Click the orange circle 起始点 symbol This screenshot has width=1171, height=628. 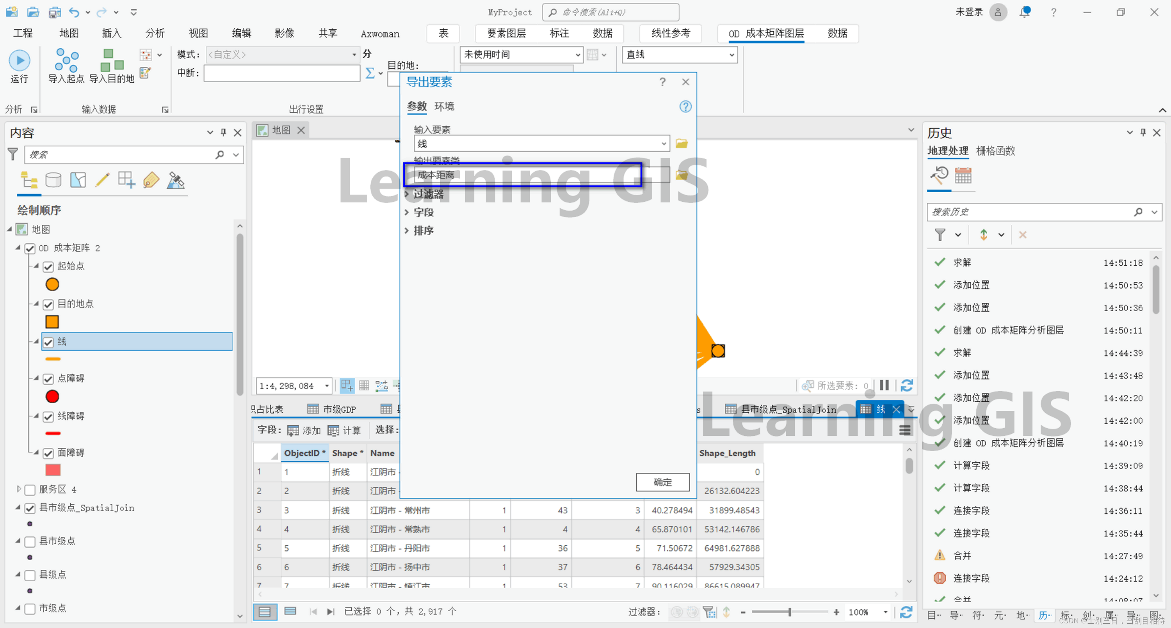(x=52, y=284)
